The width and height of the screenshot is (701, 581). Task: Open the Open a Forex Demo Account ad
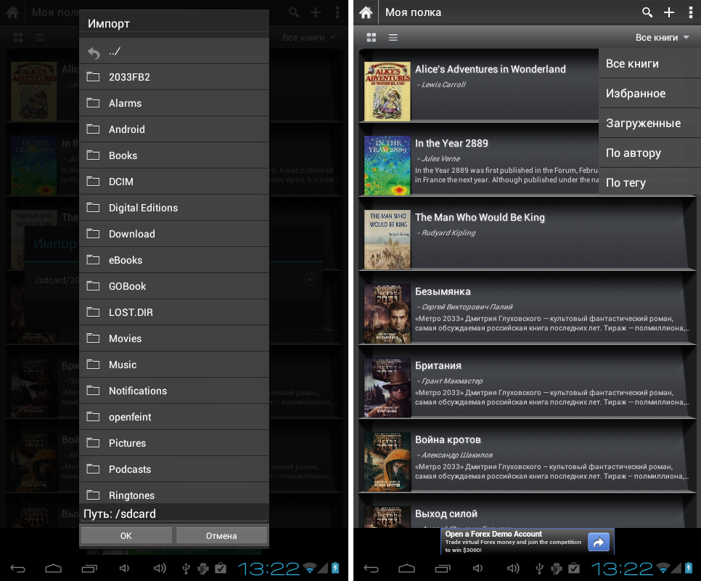528,542
